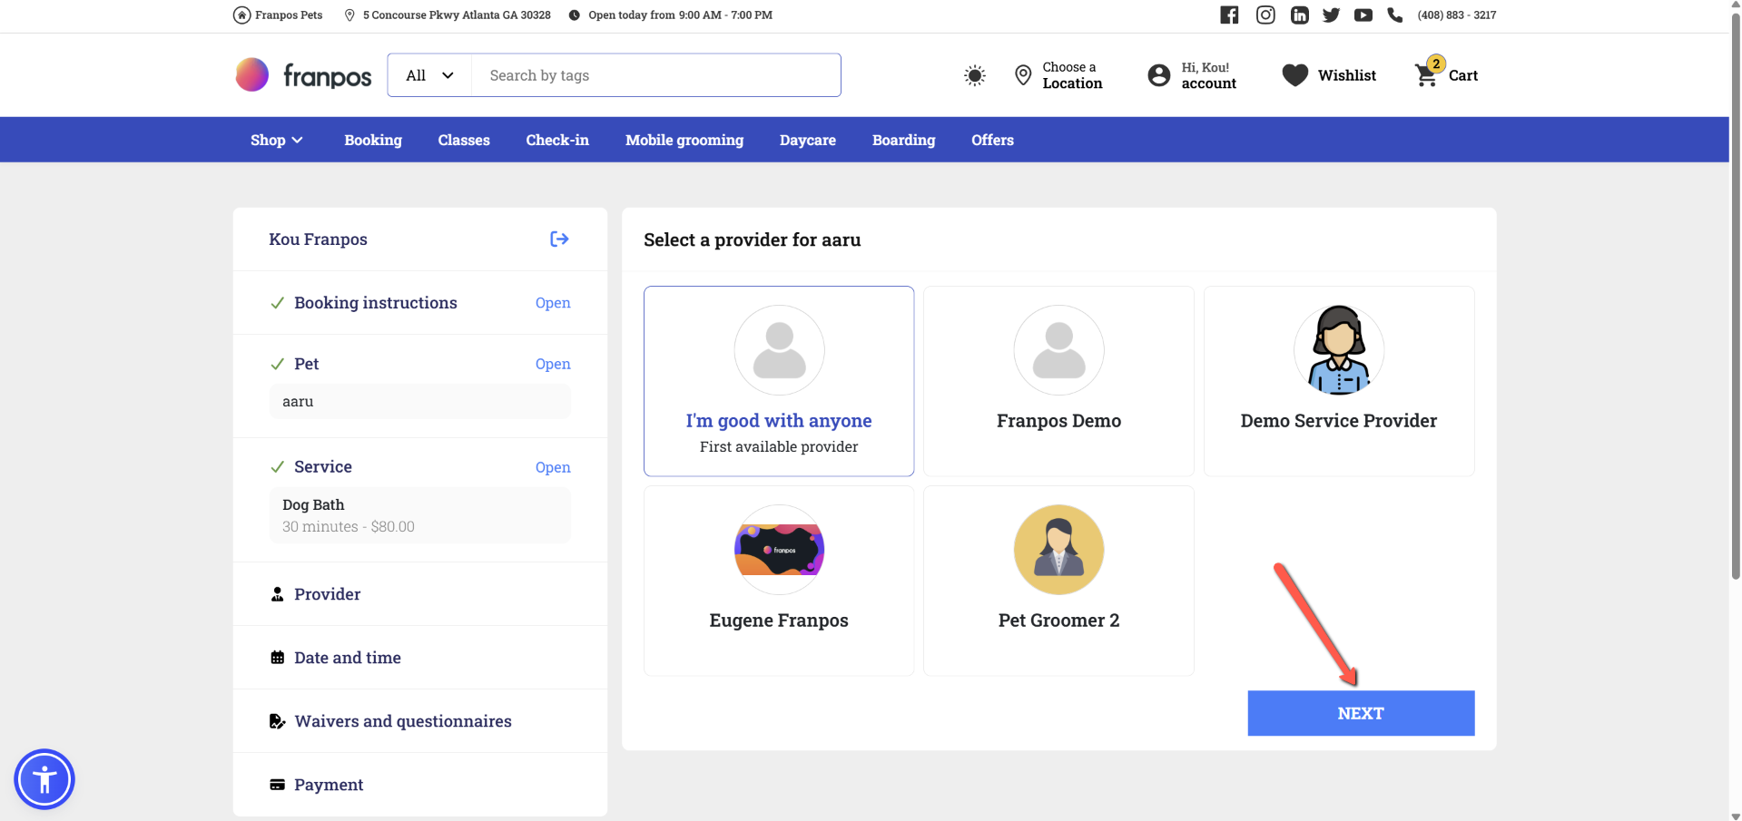1742x821 pixels.
Task: Expand the Shop menu dropdown
Action: [x=277, y=140]
